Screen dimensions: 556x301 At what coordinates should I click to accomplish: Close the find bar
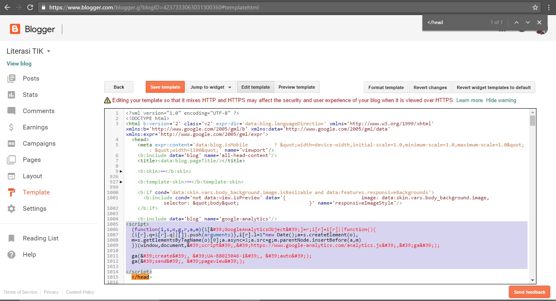coord(539,22)
